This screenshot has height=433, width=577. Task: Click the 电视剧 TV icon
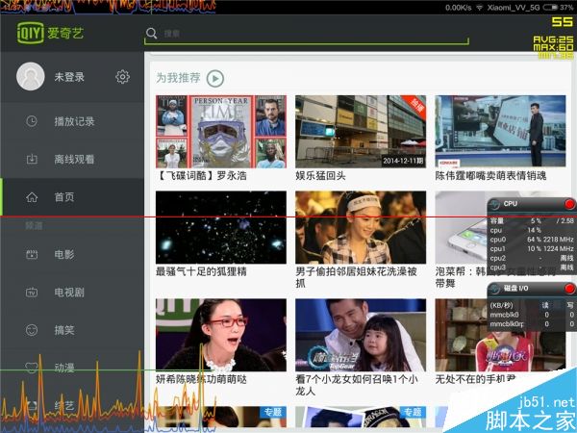(32, 293)
